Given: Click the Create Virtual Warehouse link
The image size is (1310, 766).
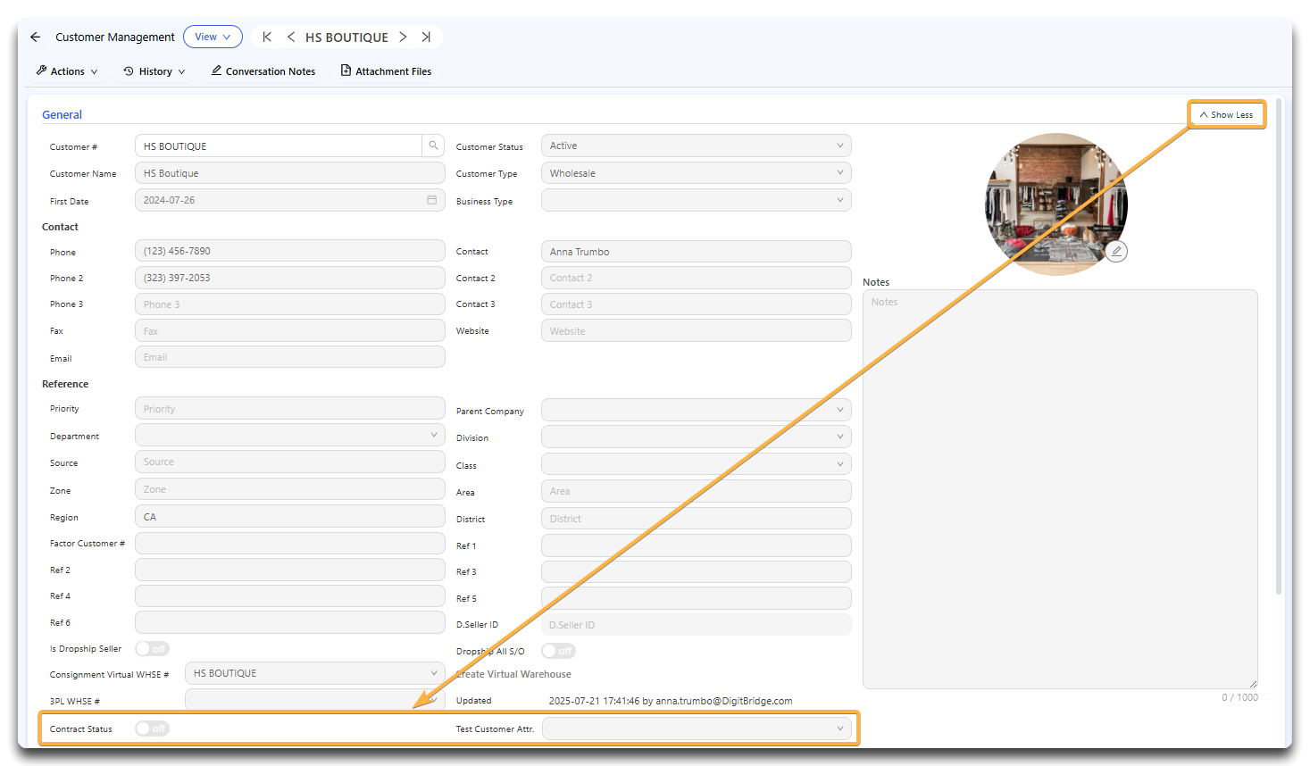Looking at the screenshot, I should pos(513,674).
